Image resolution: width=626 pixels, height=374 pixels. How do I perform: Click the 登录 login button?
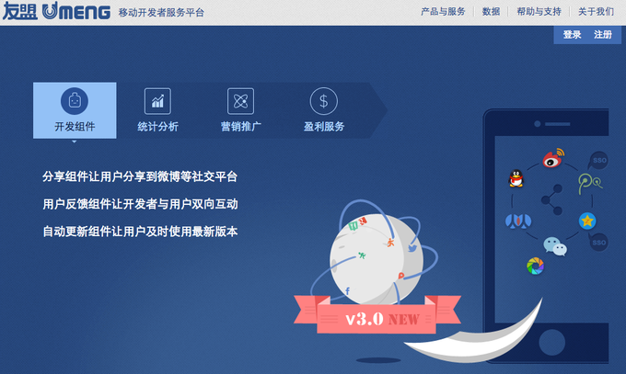tap(572, 35)
